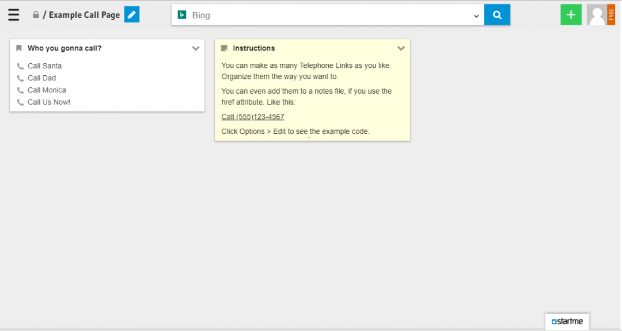Click the lock privacy icon
622x331 pixels.
click(36, 14)
